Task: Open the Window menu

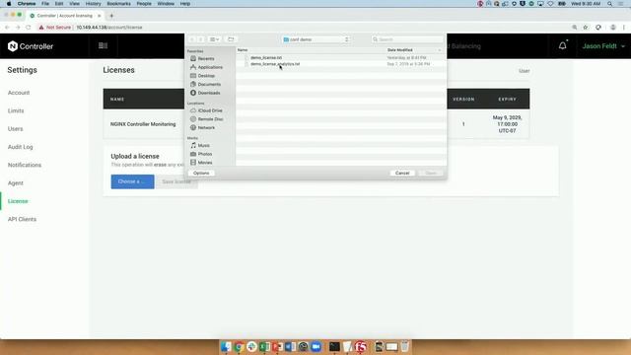Action: pyautogui.click(x=166, y=4)
